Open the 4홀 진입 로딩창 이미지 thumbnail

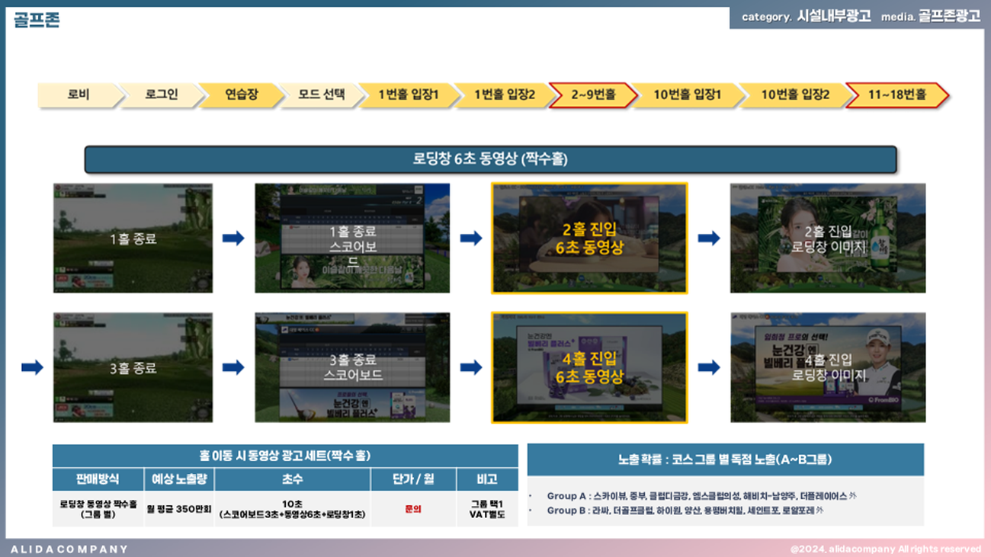click(828, 367)
